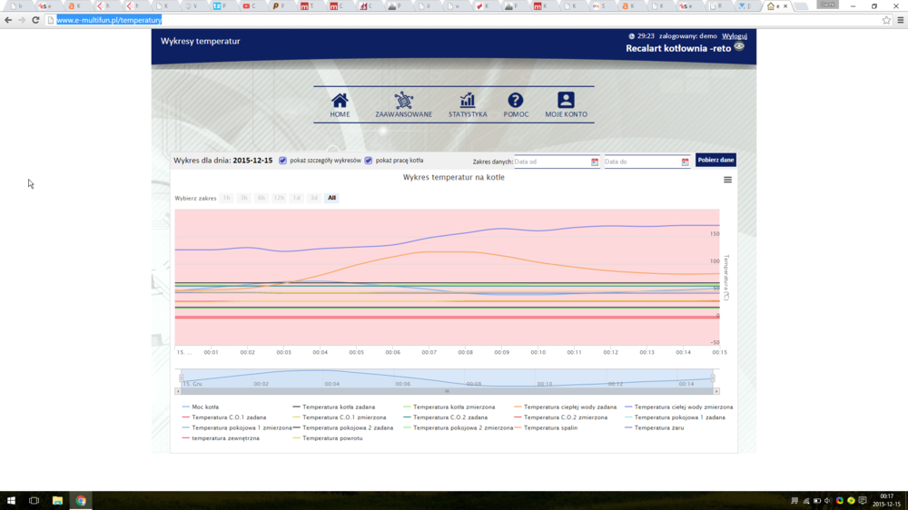Go to the HOME page icon
This screenshot has width=908, height=510.
pyautogui.click(x=340, y=101)
